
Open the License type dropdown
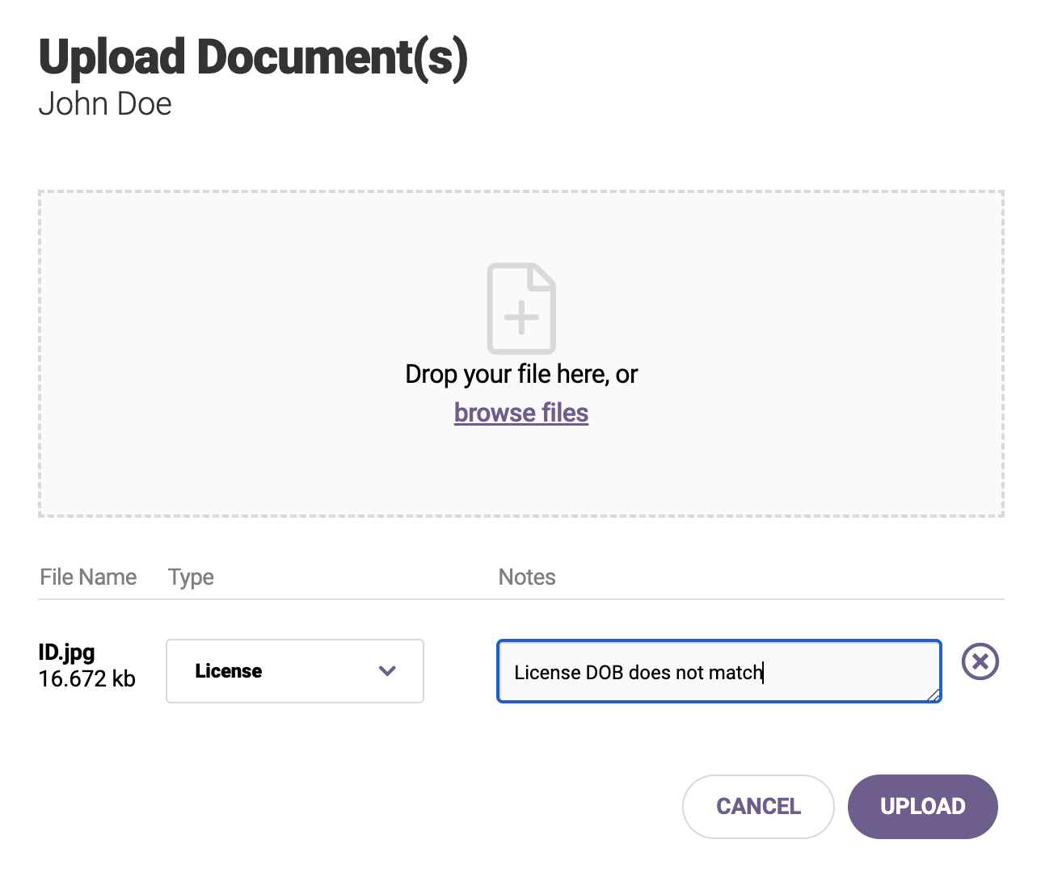click(295, 671)
